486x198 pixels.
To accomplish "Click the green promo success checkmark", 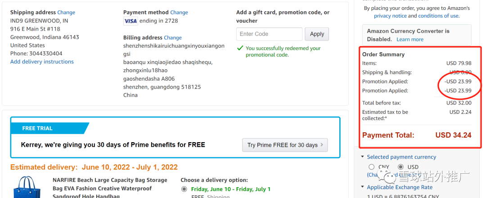I will (x=240, y=48).
